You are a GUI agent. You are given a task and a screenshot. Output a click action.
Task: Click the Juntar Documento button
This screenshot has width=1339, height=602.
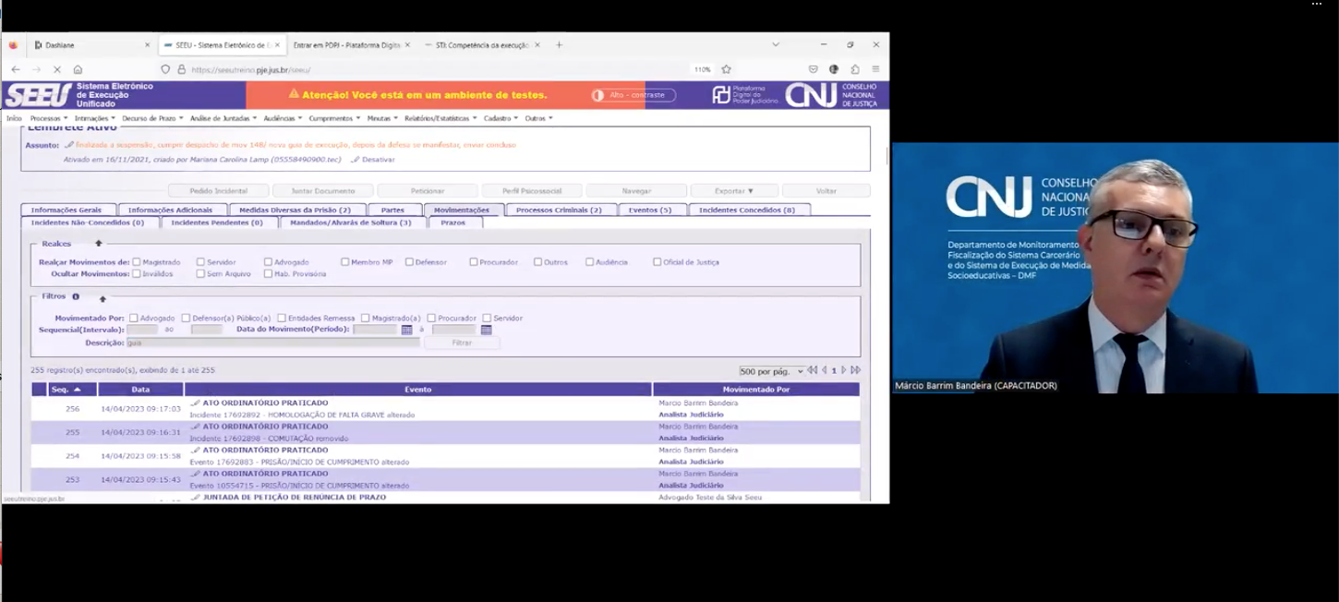323,191
